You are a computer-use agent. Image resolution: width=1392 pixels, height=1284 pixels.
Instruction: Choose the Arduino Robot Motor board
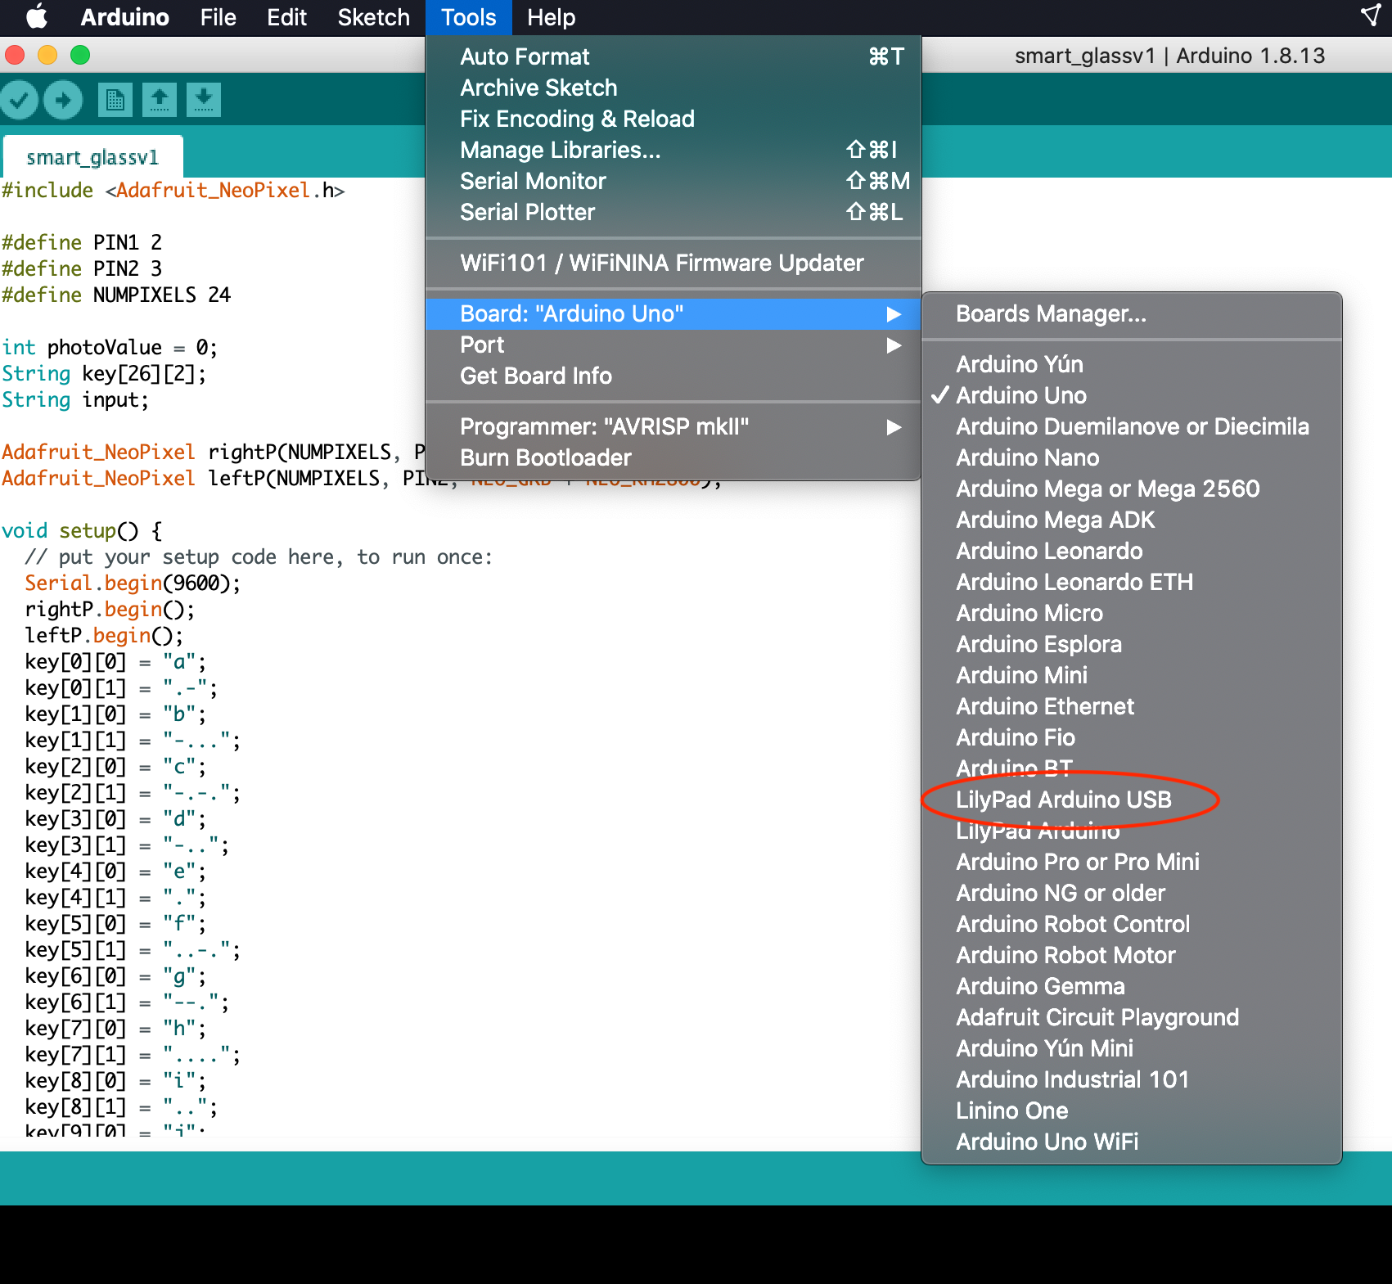[1132, 955]
